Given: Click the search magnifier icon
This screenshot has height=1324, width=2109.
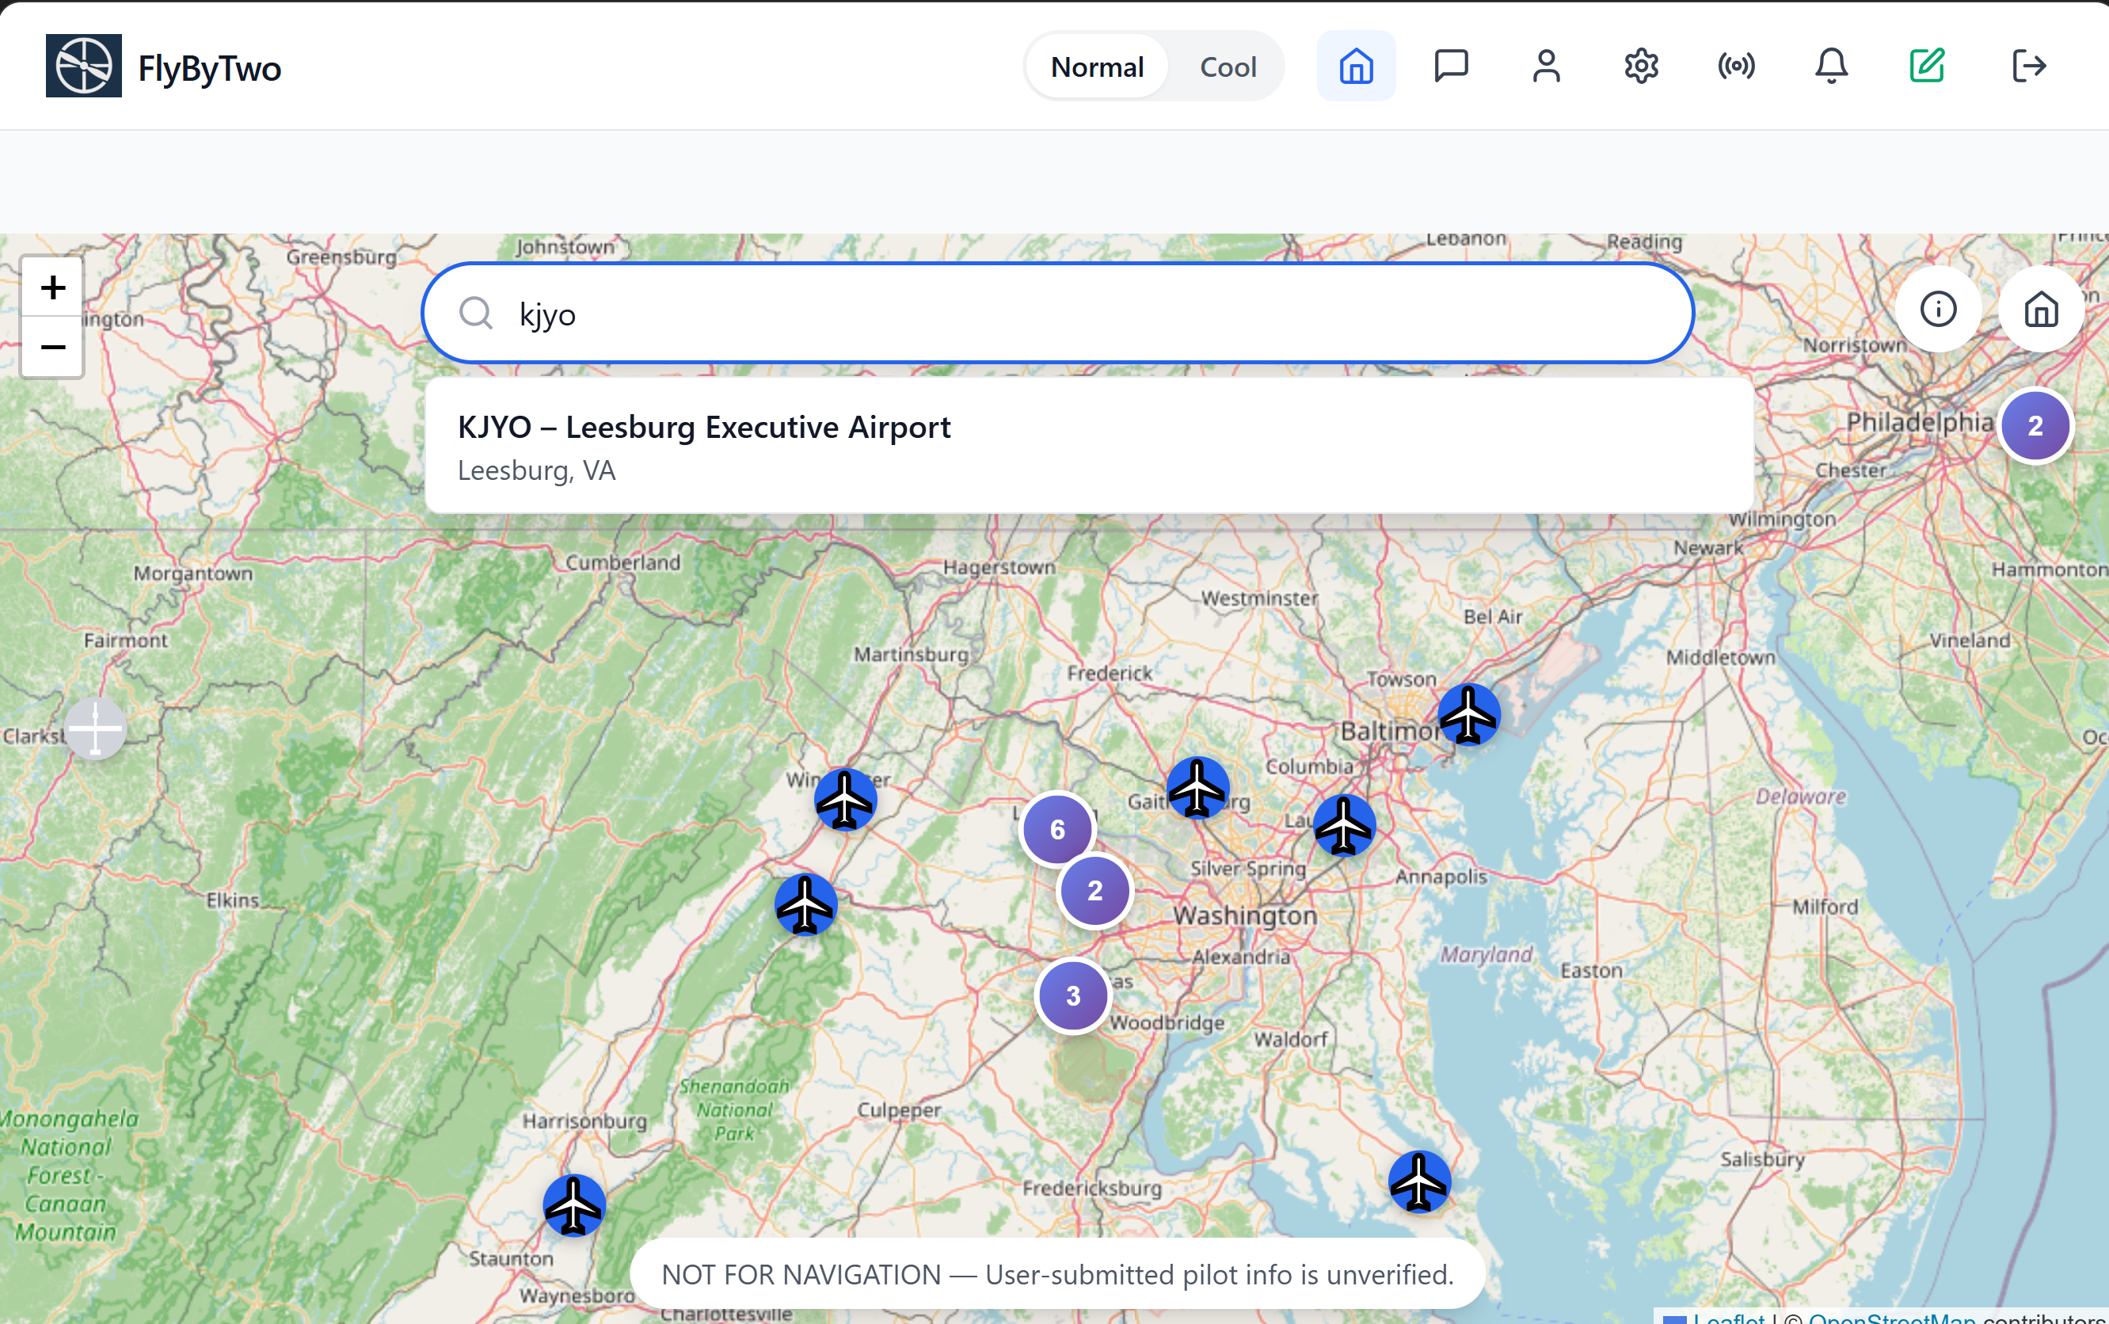Looking at the screenshot, I should point(476,313).
